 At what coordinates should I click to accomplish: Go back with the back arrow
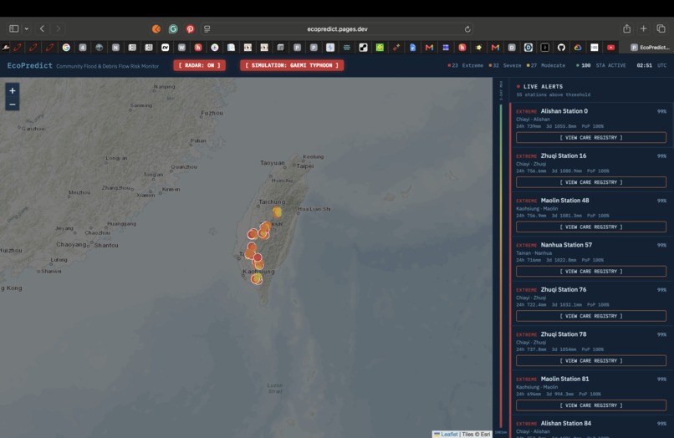click(42, 28)
